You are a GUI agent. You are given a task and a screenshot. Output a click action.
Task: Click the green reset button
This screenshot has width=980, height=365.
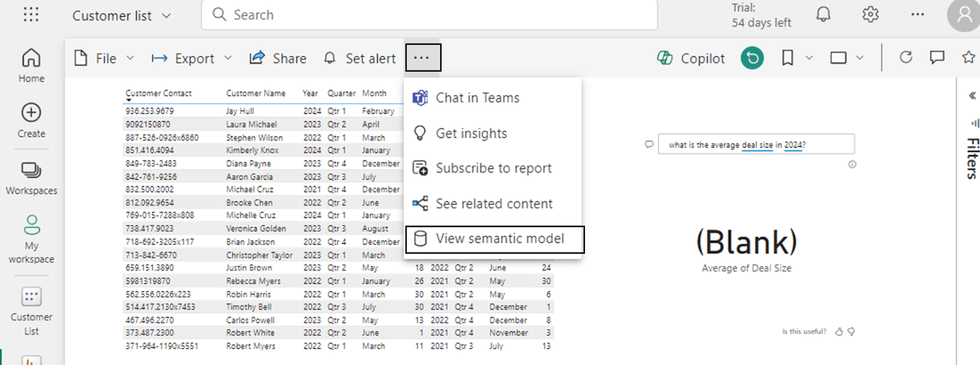pos(752,58)
